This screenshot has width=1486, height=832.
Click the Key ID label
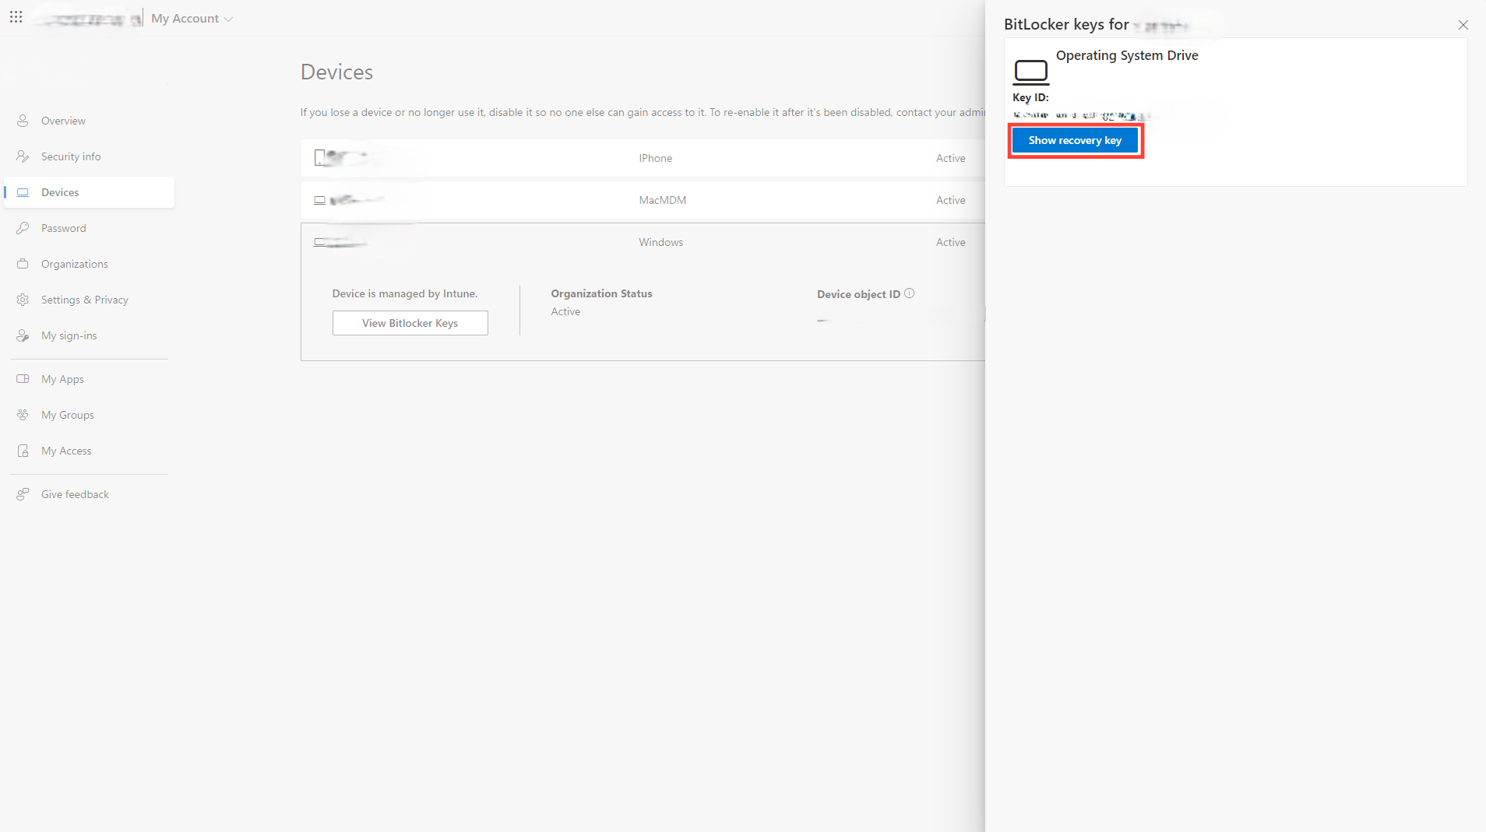pos(1030,97)
